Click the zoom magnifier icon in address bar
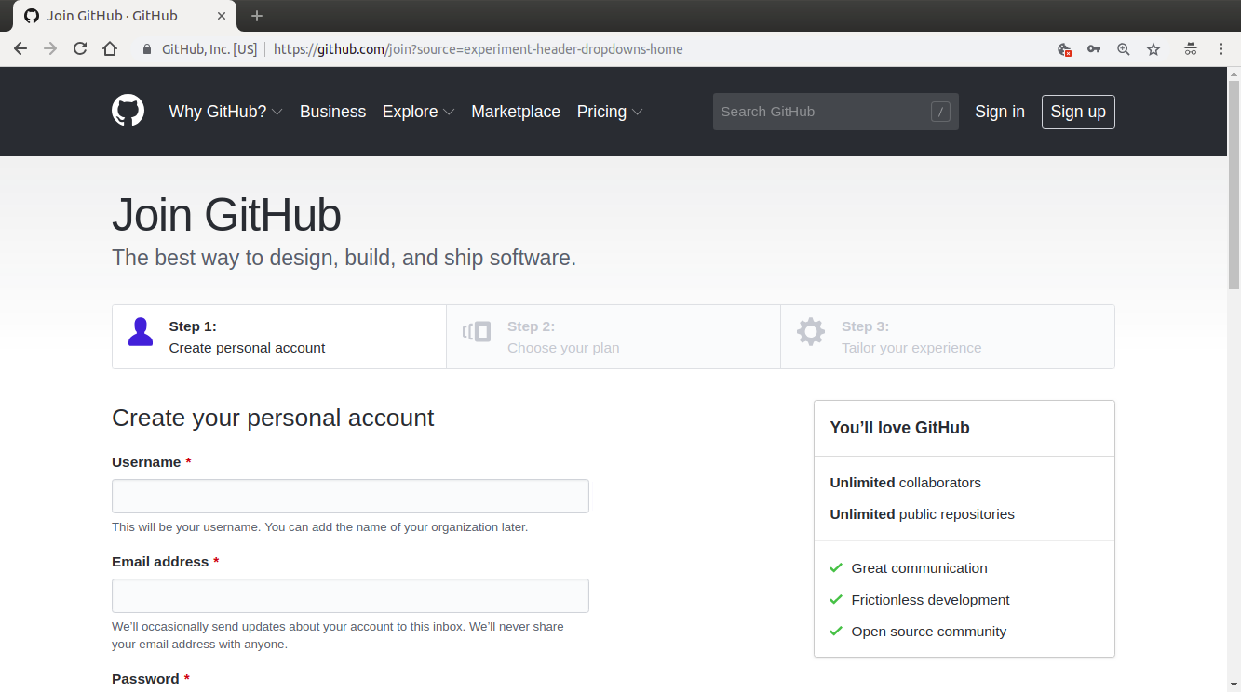 (1124, 49)
